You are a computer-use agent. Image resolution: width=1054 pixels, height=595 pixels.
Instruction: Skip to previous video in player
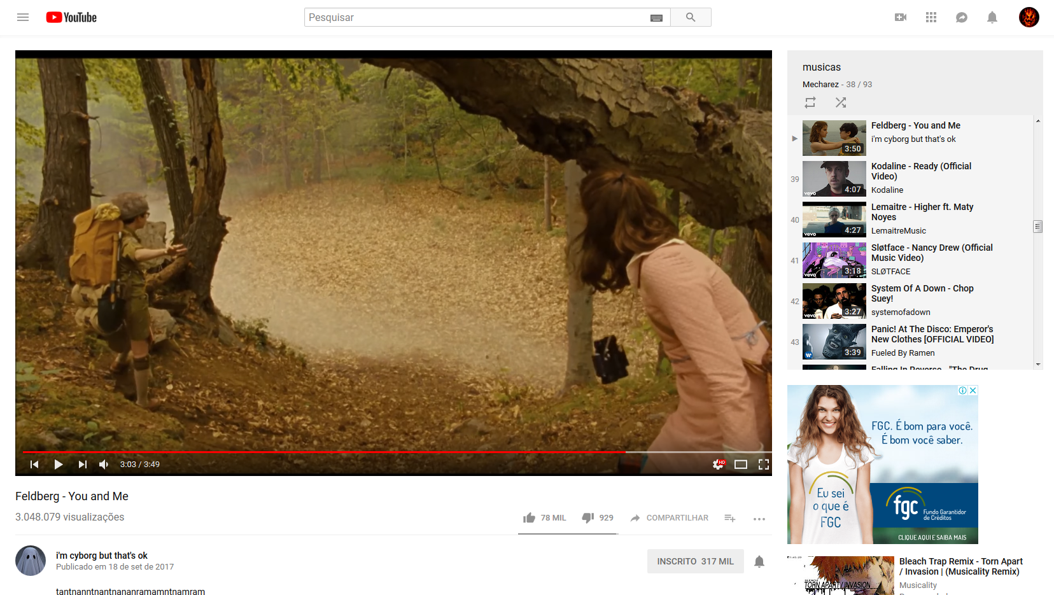[34, 465]
